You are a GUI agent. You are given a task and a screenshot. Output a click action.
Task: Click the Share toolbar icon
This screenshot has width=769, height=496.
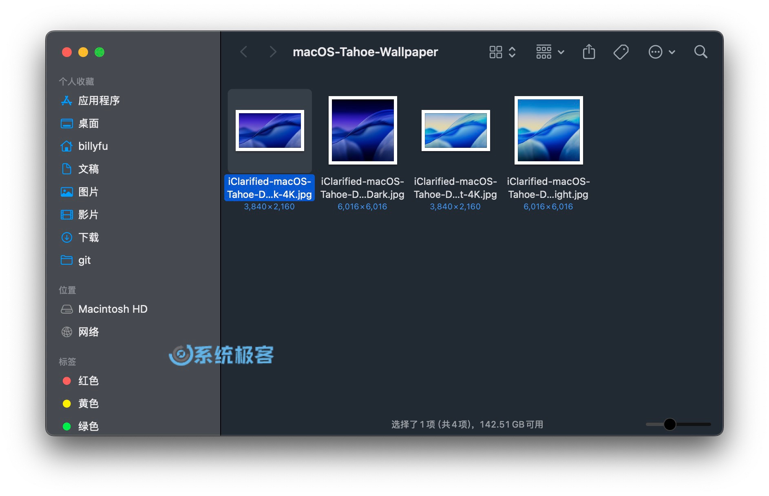coord(589,51)
